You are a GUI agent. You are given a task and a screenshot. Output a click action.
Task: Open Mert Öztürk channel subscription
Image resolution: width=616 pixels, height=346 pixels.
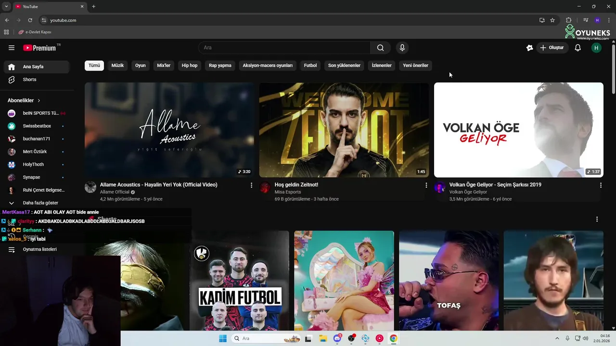coord(37,151)
